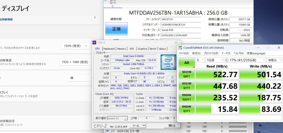Click the code name field Whiskey Lake

[122, 60]
